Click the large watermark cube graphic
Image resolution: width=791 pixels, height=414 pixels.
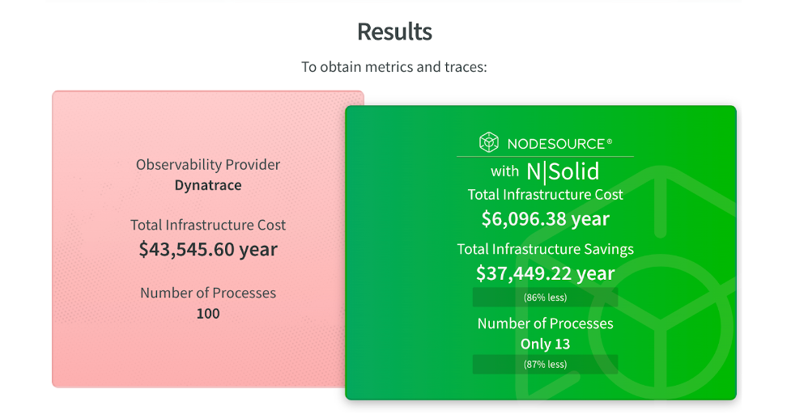(x=626, y=282)
